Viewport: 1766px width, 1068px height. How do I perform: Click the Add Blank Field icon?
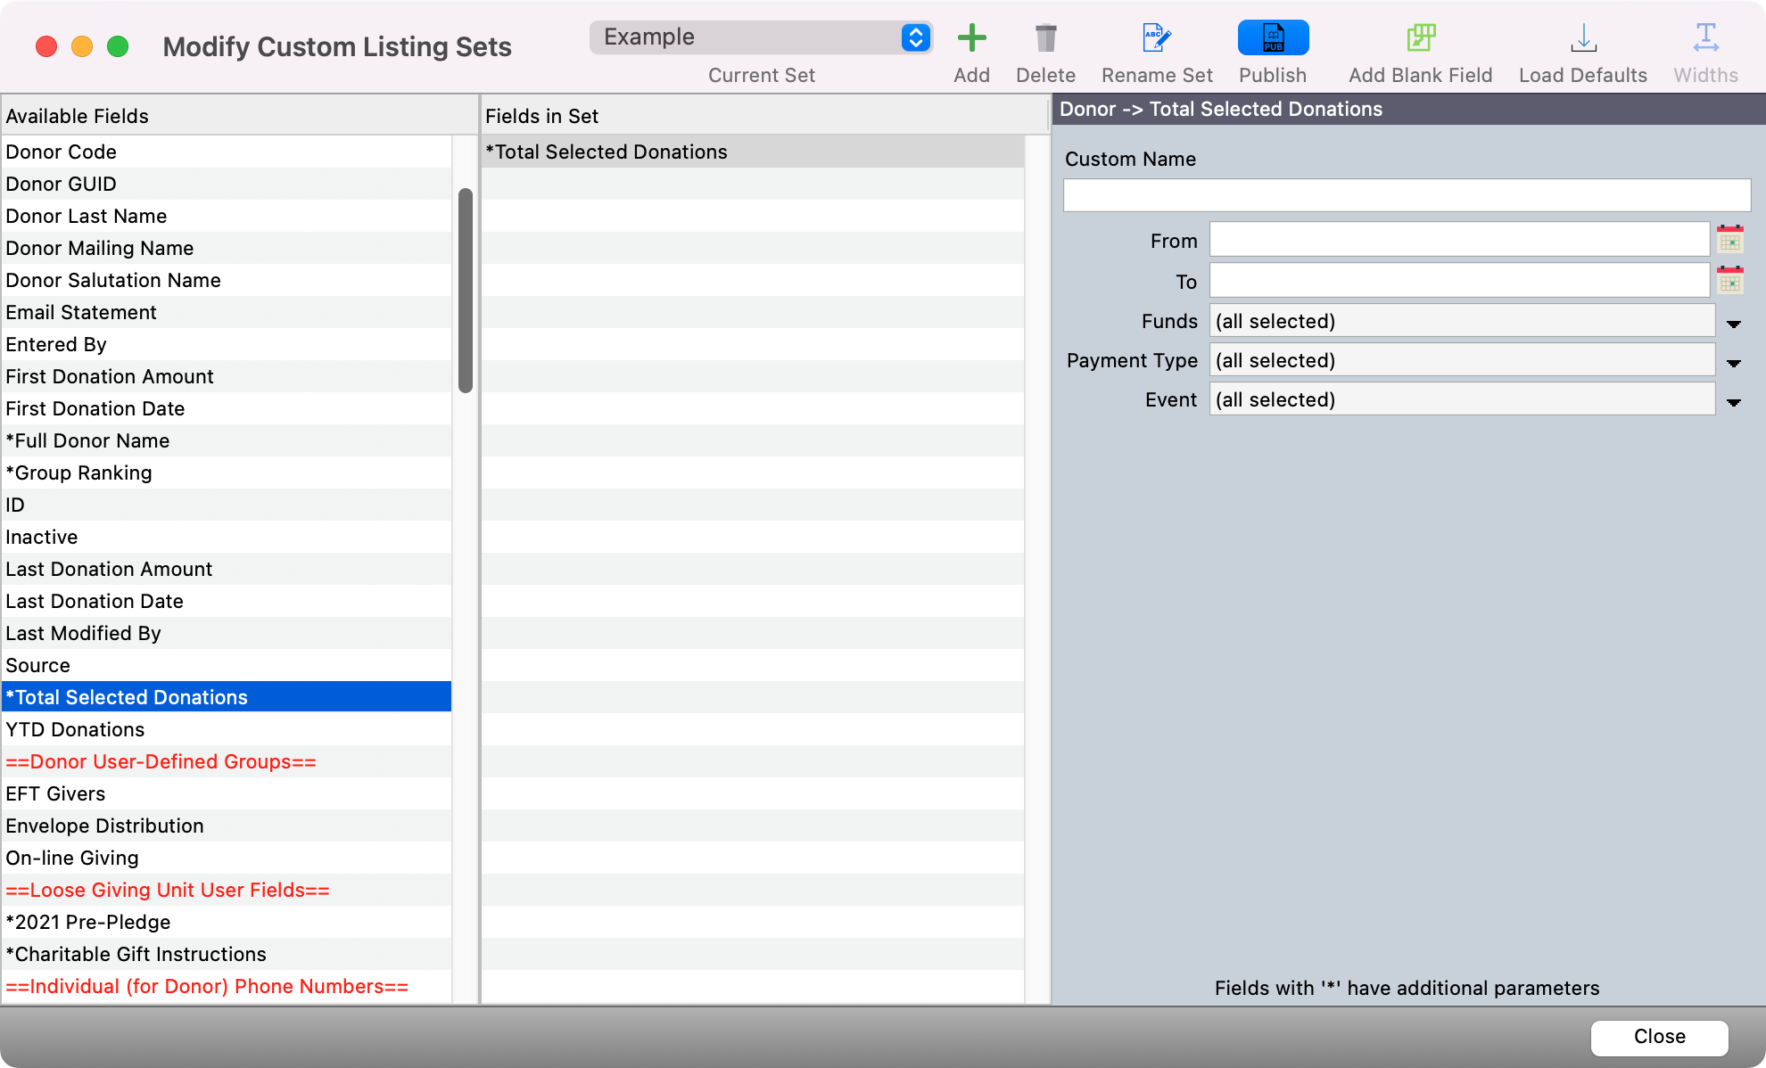(x=1420, y=38)
